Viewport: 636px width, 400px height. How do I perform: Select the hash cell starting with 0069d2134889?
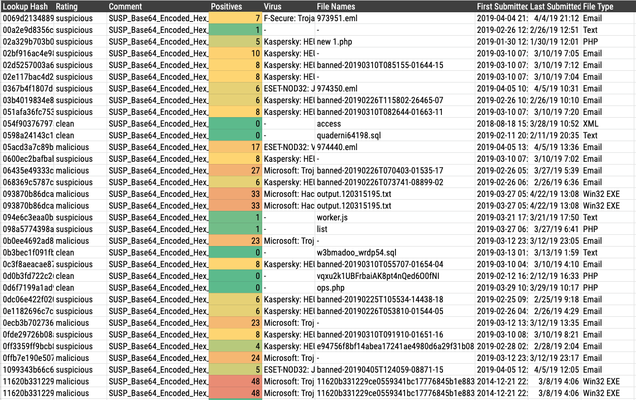(27, 18)
